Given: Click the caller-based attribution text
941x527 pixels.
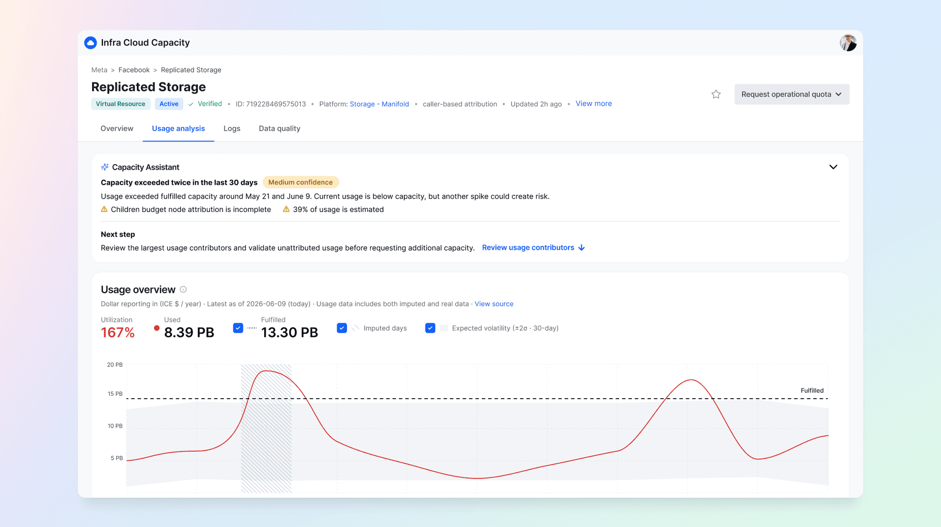Looking at the screenshot, I should point(460,104).
